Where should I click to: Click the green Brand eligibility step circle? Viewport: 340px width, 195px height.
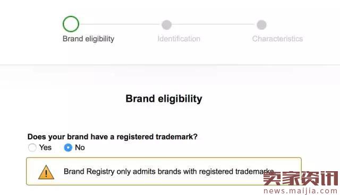[71, 24]
